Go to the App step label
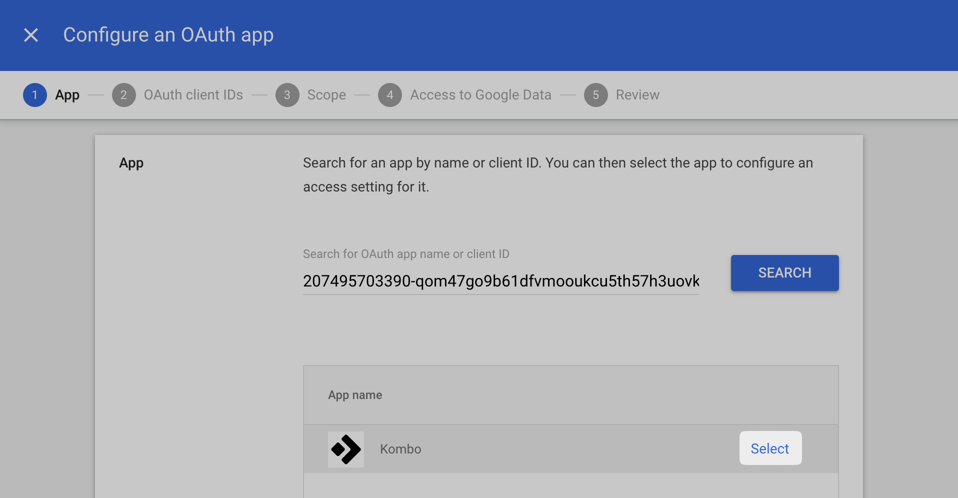The height and width of the screenshot is (498, 958). coord(67,95)
